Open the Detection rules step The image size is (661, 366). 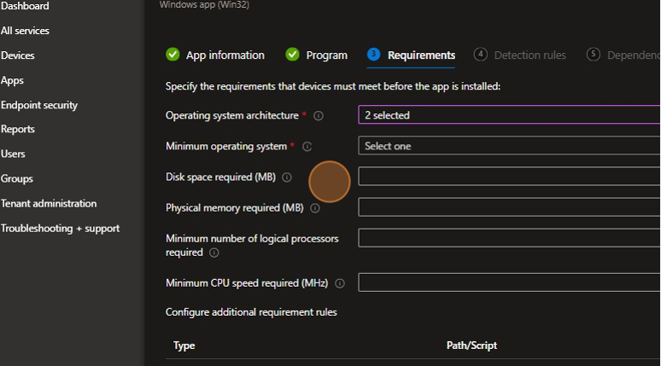pos(529,55)
